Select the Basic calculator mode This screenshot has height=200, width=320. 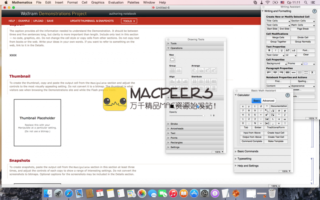tap(256, 101)
